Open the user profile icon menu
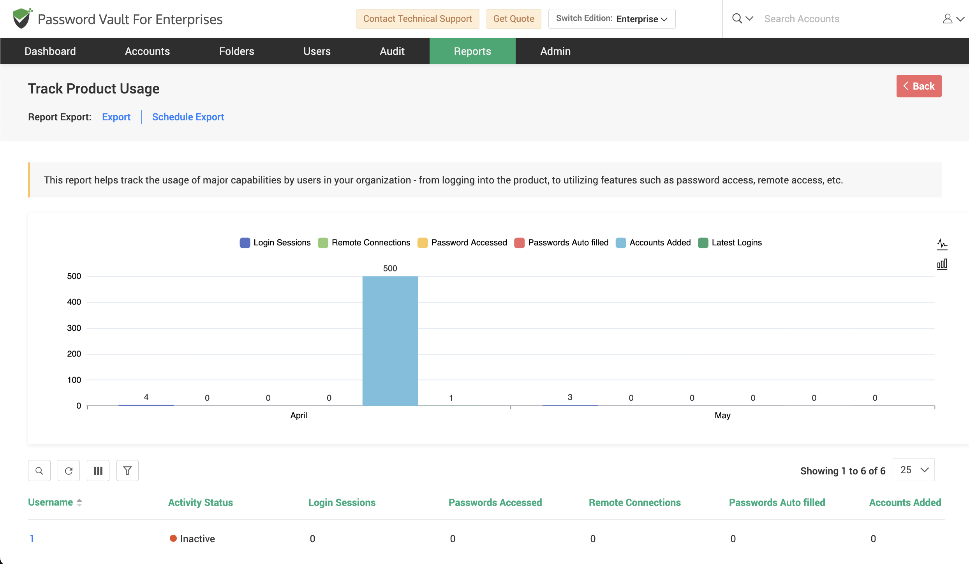The height and width of the screenshot is (564, 969). pos(953,19)
